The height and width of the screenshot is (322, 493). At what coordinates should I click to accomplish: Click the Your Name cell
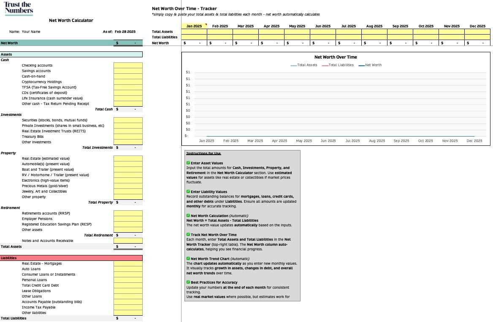pos(31,32)
